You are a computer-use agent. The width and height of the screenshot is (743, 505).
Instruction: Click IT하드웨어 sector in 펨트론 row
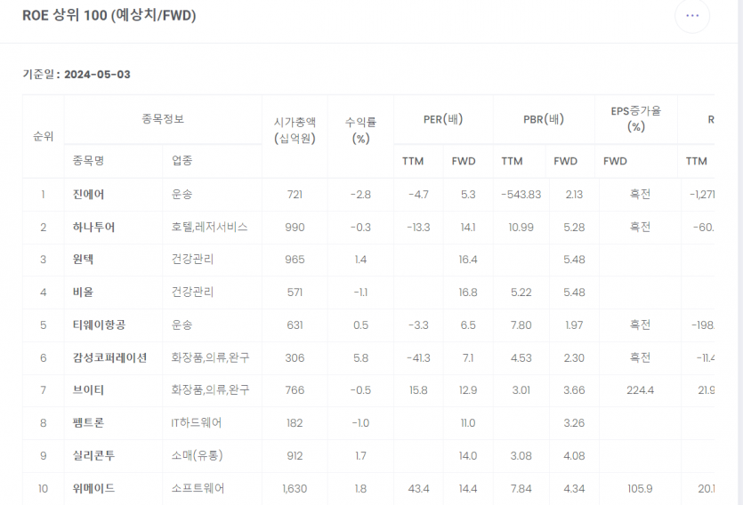tap(196, 422)
